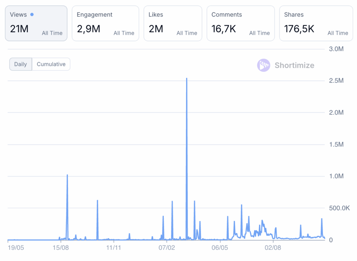Screen dimensions: 357x261
Task: Click the 15/08 date axis label
Action: pos(61,248)
